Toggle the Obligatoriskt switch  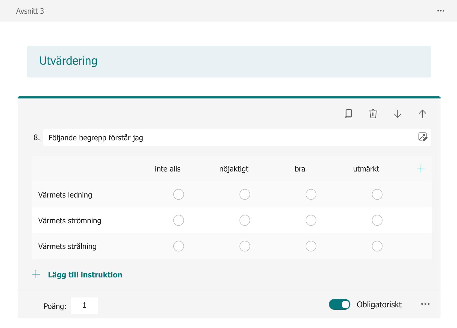(x=340, y=304)
